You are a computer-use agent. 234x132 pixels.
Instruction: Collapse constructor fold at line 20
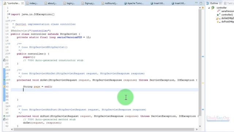[x=10, y=54]
